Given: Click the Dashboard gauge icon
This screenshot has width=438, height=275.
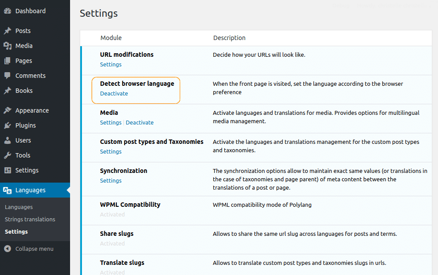Looking at the screenshot, I should click(x=7, y=11).
